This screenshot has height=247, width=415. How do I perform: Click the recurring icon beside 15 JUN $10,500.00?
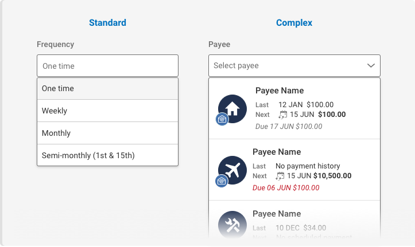(280, 176)
